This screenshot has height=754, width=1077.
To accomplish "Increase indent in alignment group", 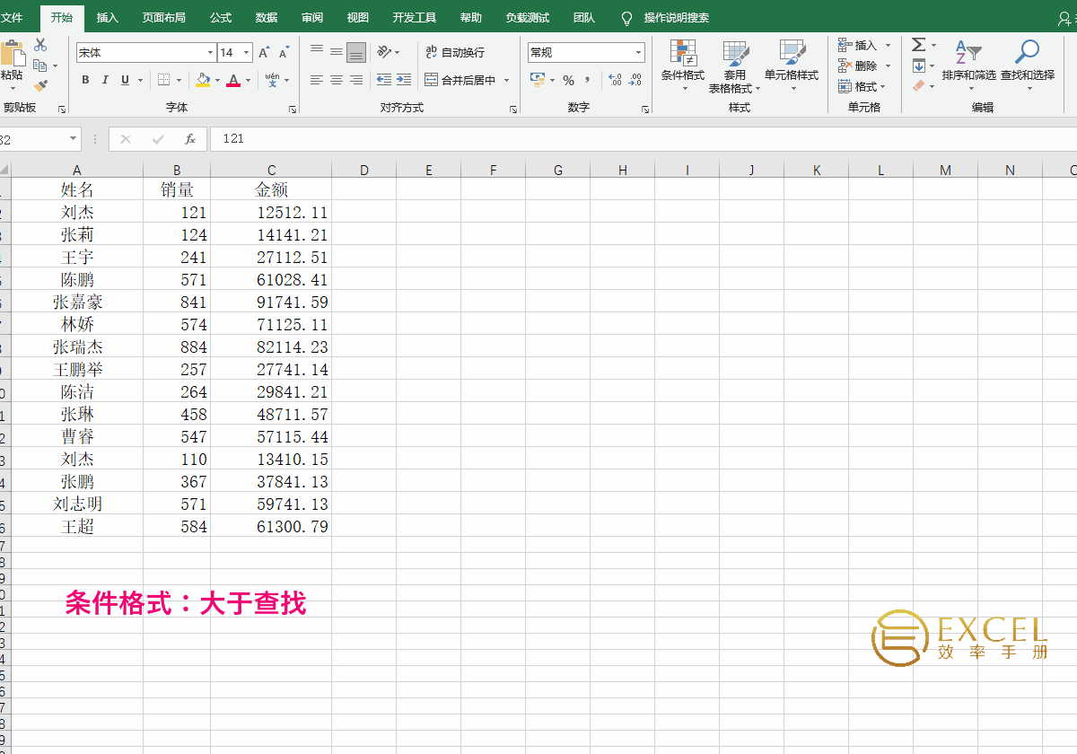I will click(x=404, y=80).
